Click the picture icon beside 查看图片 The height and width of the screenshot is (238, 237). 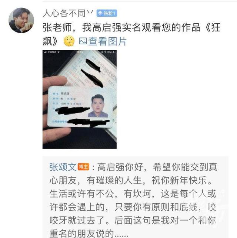pos(83,41)
